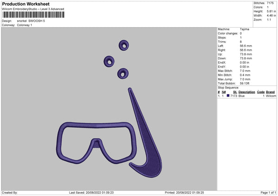Click the Description column header
The height and width of the screenshot is (196, 278).
[x=246, y=92]
